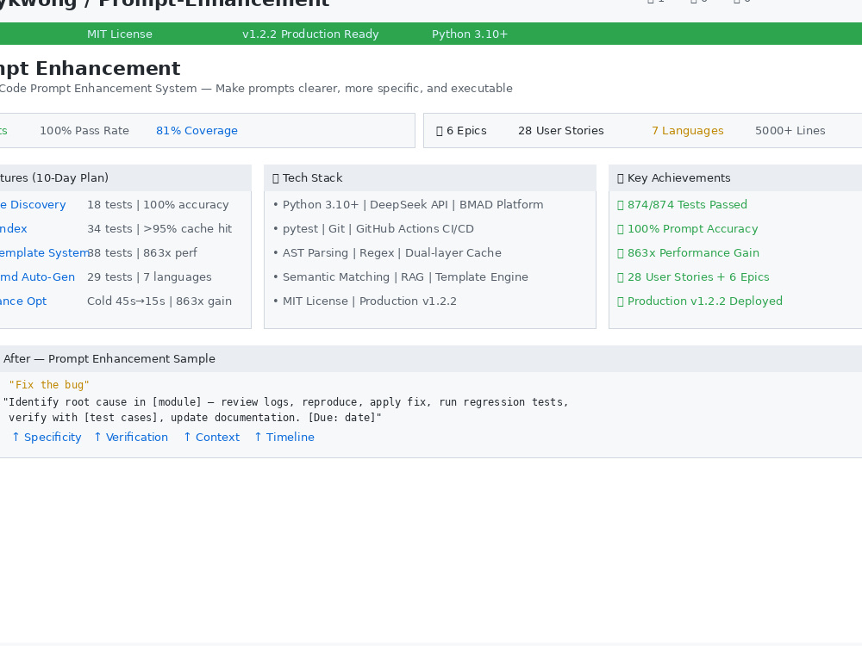The height and width of the screenshot is (646, 862).
Task: Click '18 tests | 100% accuracy' text
Action: (158, 204)
